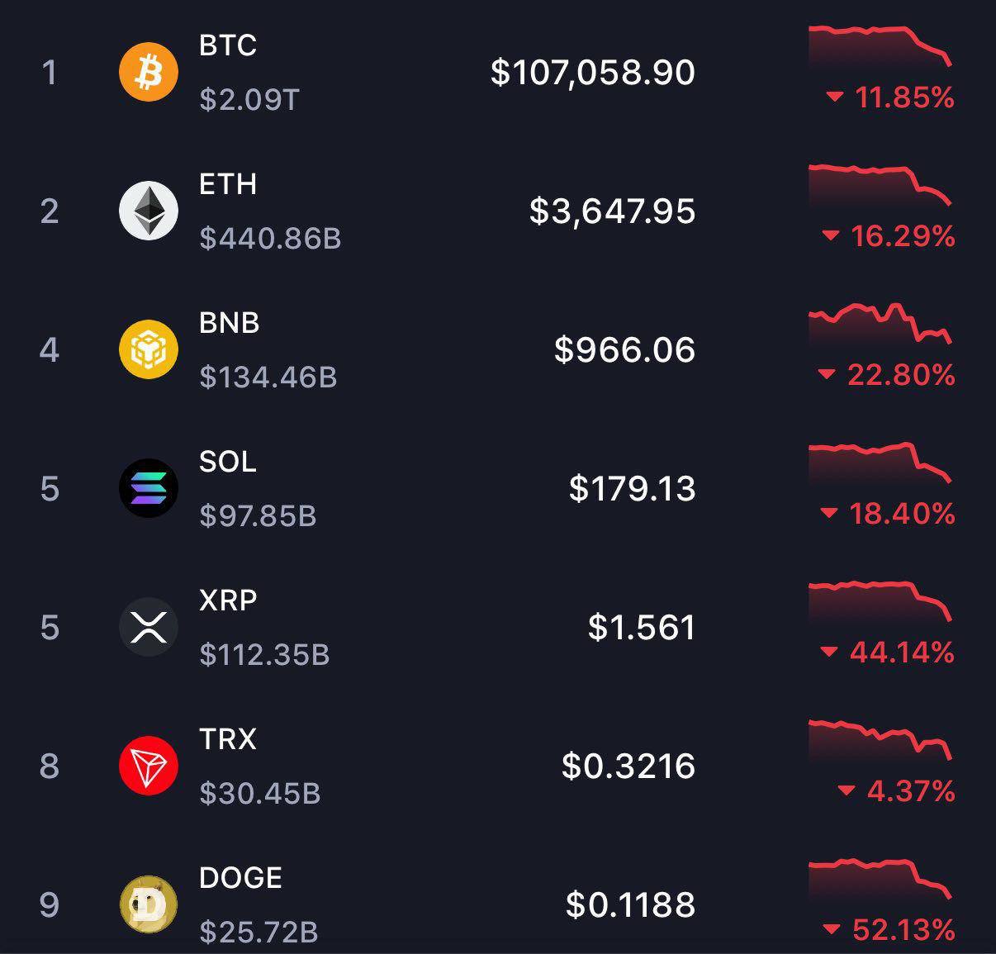996x954 pixels.
Task: Open the BTC ticker label
Action: click(228, 45)
